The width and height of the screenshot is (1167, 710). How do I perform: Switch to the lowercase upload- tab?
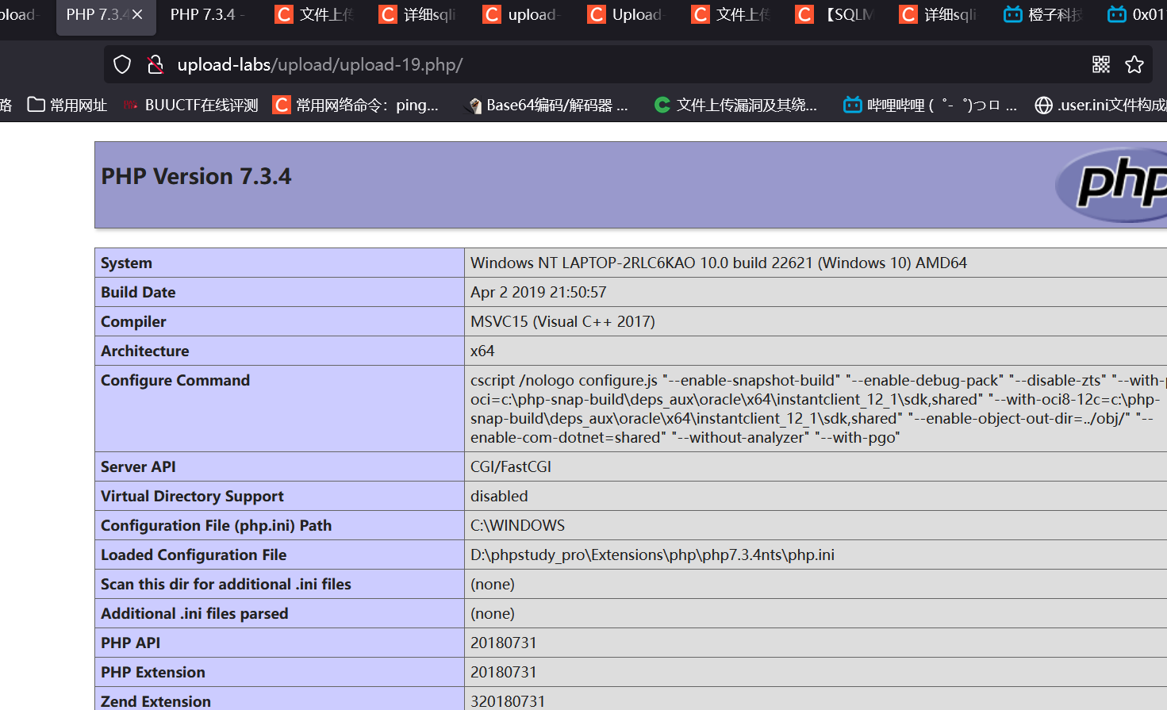(524, 14)
